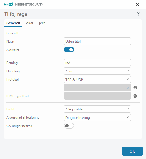Image resolution: width=146 pixels, height=159 pixels.
Task: Click the Tilføj regel dialog title
Action: tap(16, 14)
